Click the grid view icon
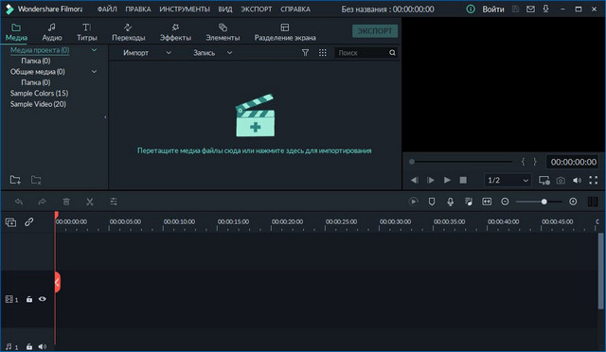 pyautogui.click(x=322, y=53)
